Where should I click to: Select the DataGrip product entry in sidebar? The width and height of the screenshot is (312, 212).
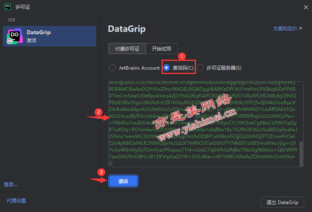[x=49, y=36]
